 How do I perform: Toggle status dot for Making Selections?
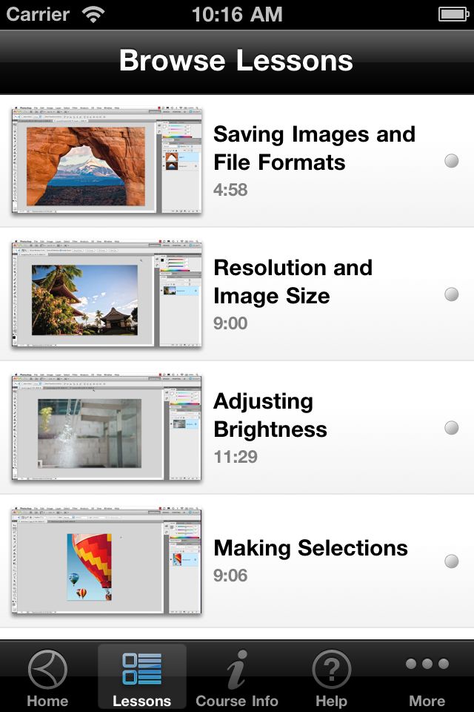coord(451,561)
